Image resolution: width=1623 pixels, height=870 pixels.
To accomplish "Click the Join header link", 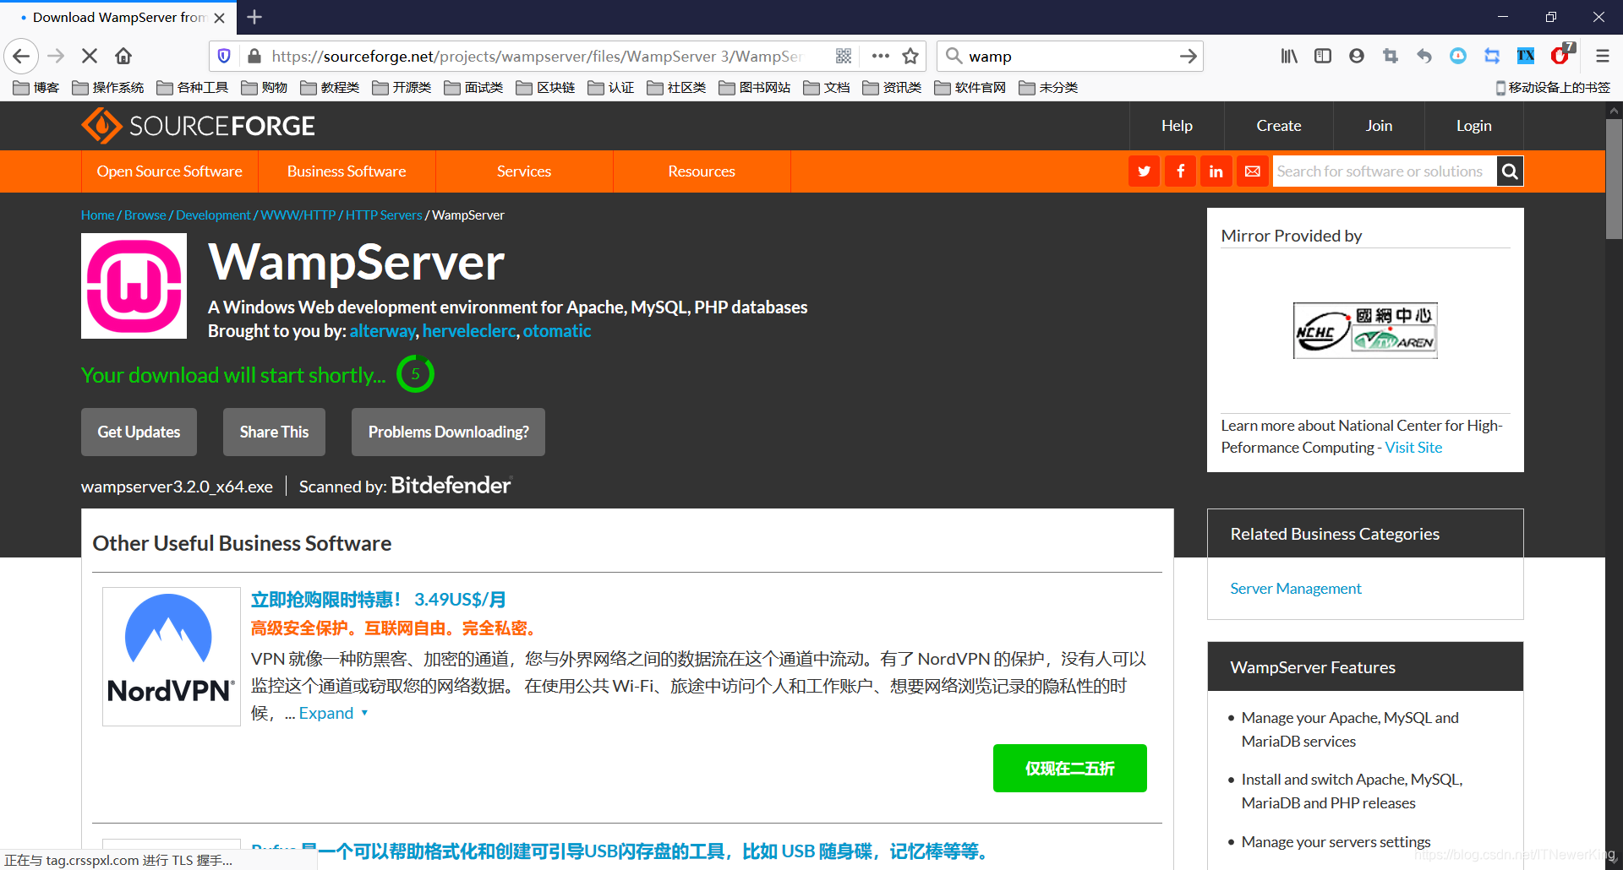I will [1379, 126].
